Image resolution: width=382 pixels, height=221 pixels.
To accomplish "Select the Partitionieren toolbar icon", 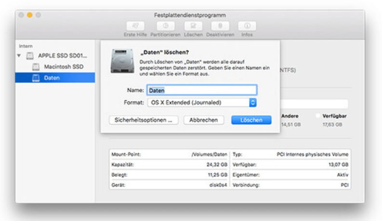I will click(165, 26).
